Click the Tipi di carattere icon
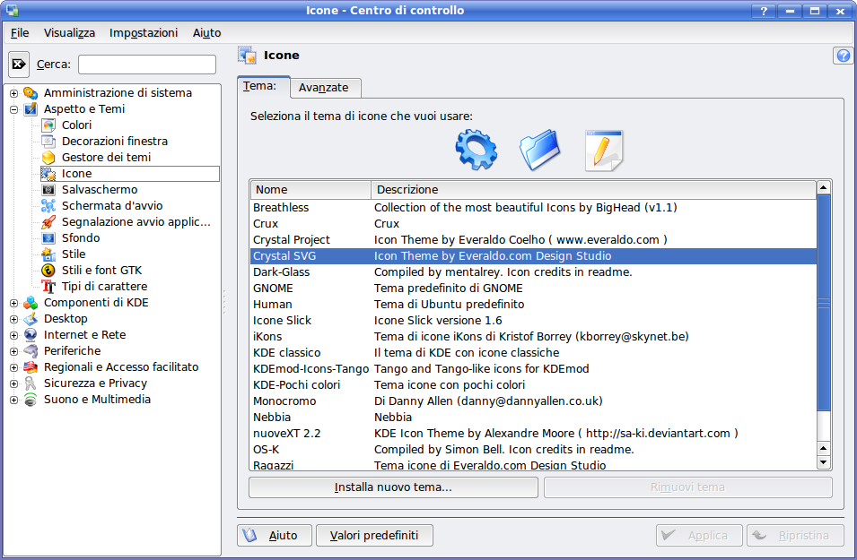 click(48, 287)
